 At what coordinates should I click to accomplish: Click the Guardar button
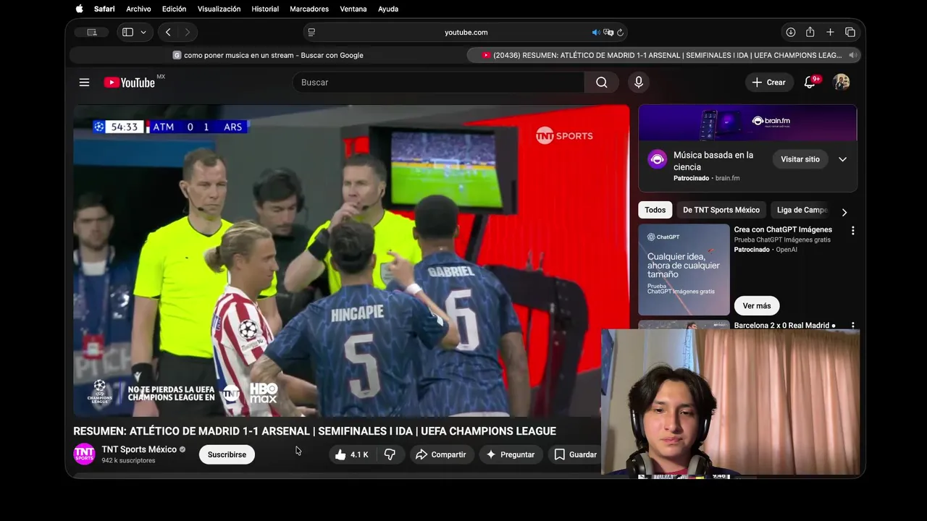(575, 454)
